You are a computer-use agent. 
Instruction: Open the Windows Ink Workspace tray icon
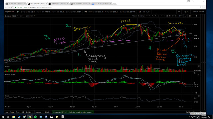pyautogui.click(x=198, y=117)
